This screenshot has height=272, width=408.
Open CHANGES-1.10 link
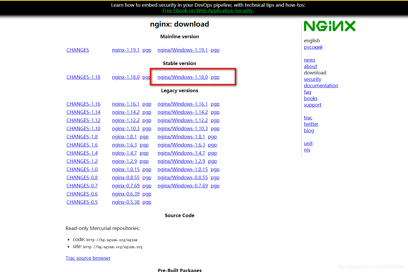tap(83, 128)
